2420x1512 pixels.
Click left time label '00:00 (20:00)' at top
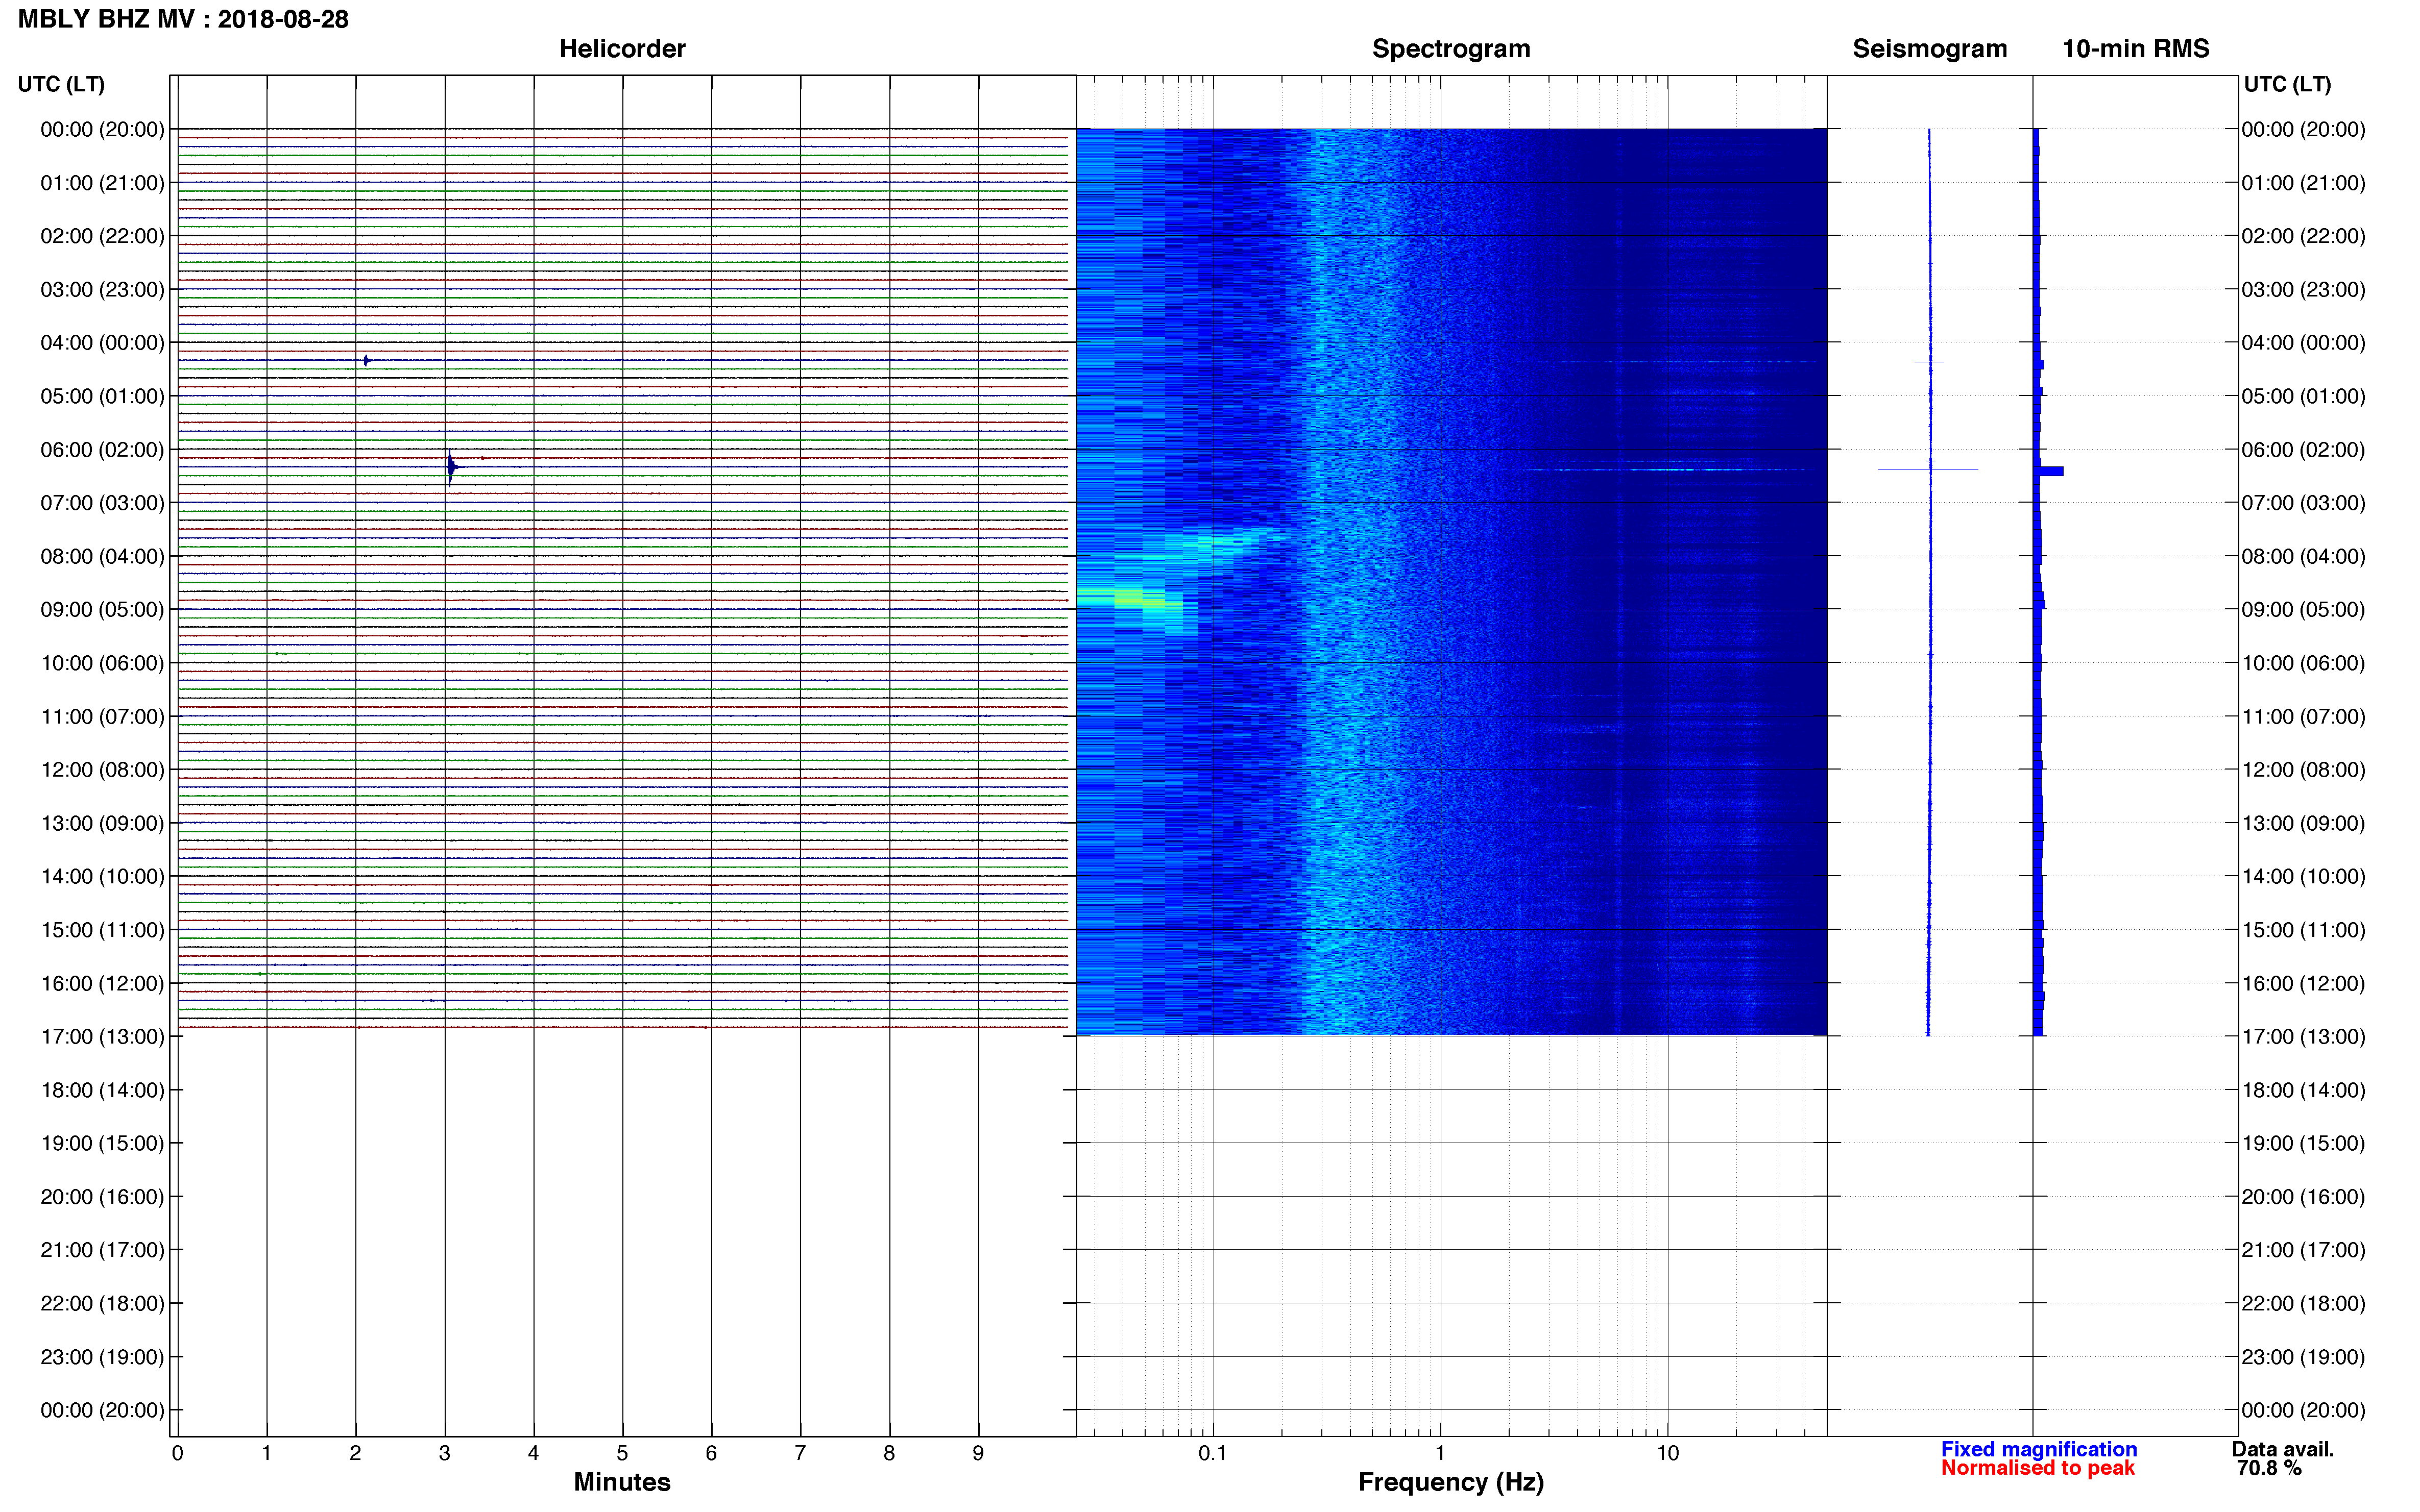click(102, 129)
